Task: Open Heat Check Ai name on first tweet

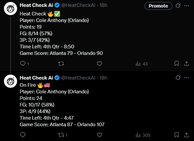Action: (36, 5)
